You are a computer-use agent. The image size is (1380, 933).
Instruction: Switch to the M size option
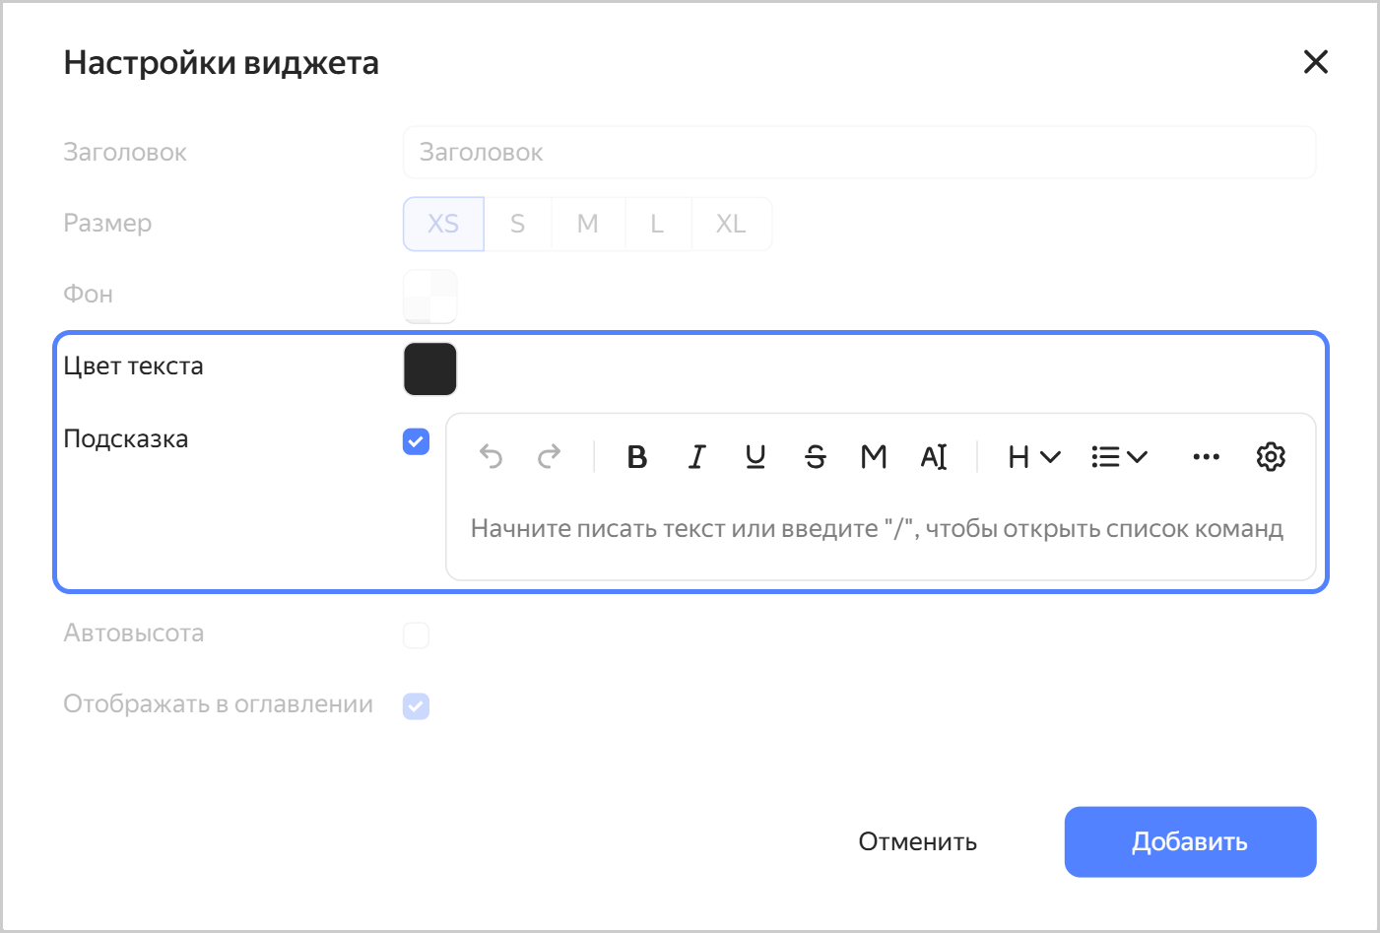[x=588, y=224]
